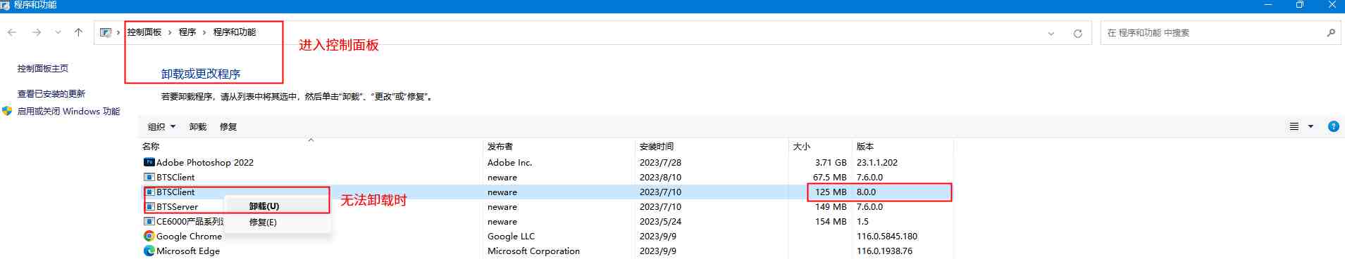The height and width of the screenshot is (259, 1345).
Task: Click version 116.0.5845.180 cell
Action: 887,236
